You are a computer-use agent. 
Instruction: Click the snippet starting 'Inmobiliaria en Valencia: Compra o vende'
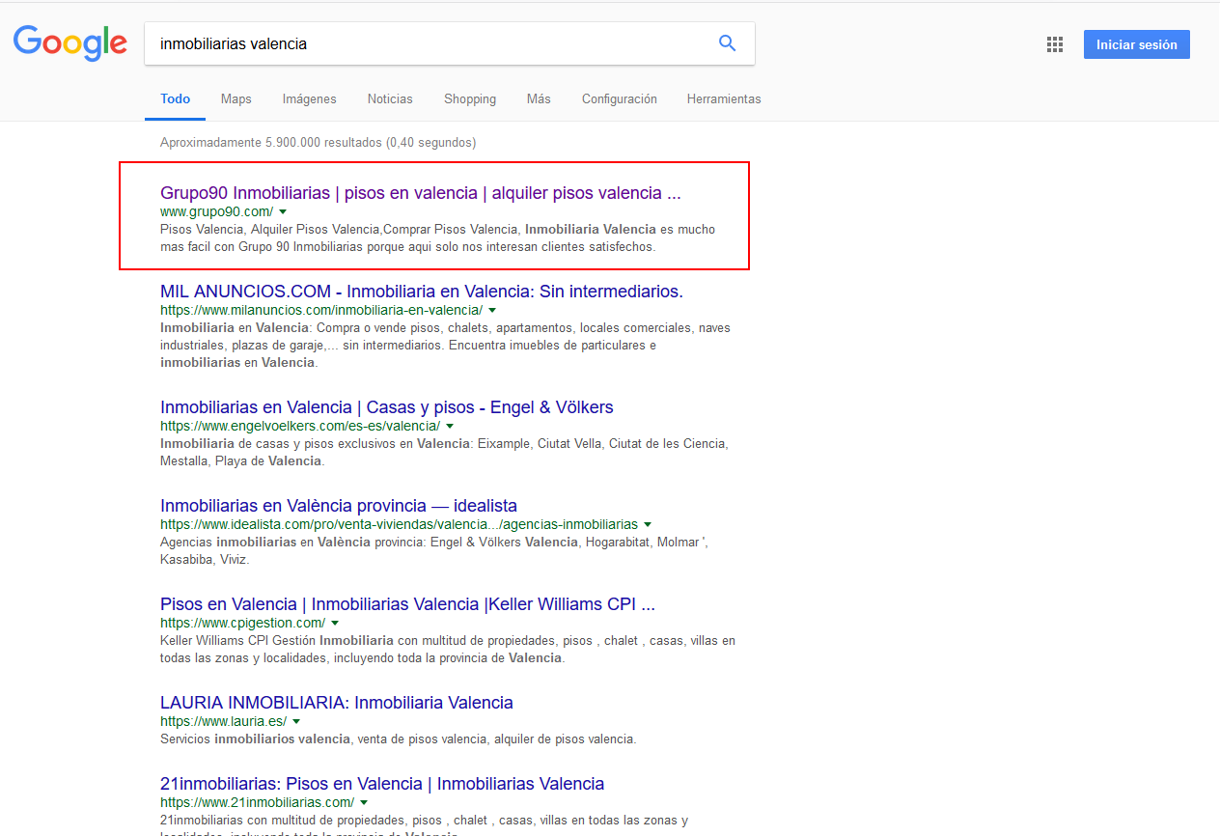click(446, 346)
